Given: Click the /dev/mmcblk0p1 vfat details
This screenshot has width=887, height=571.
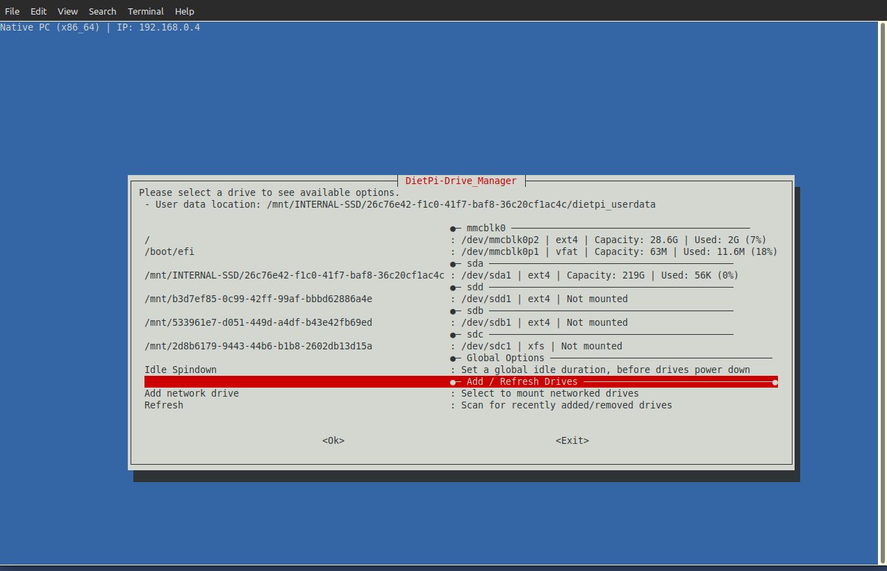Looking at the screenshot, I should (x=620, y=251).
